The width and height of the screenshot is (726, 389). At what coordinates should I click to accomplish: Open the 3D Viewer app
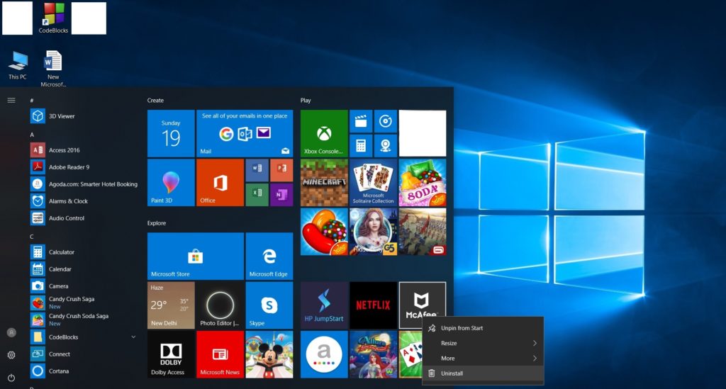[84, 116]
